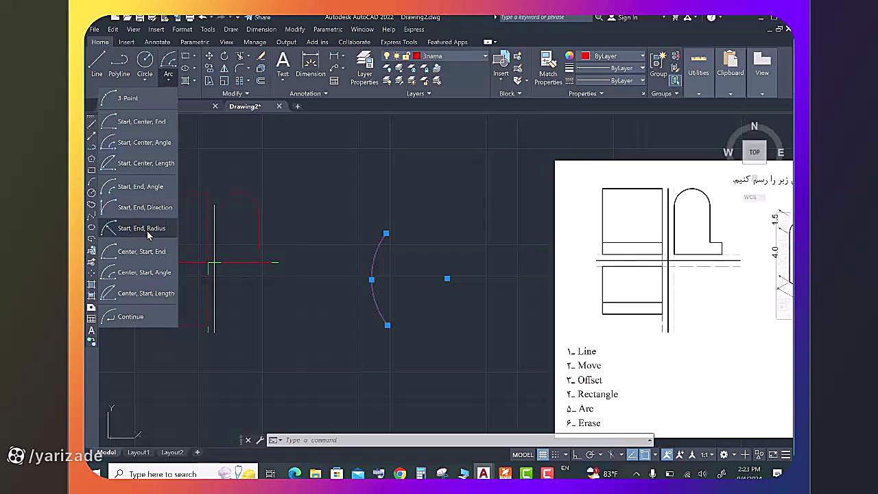Open the ByLayer color dropdown
This screenshot has height=494, width=878.
pyautogui.click(x=642, y=56)
